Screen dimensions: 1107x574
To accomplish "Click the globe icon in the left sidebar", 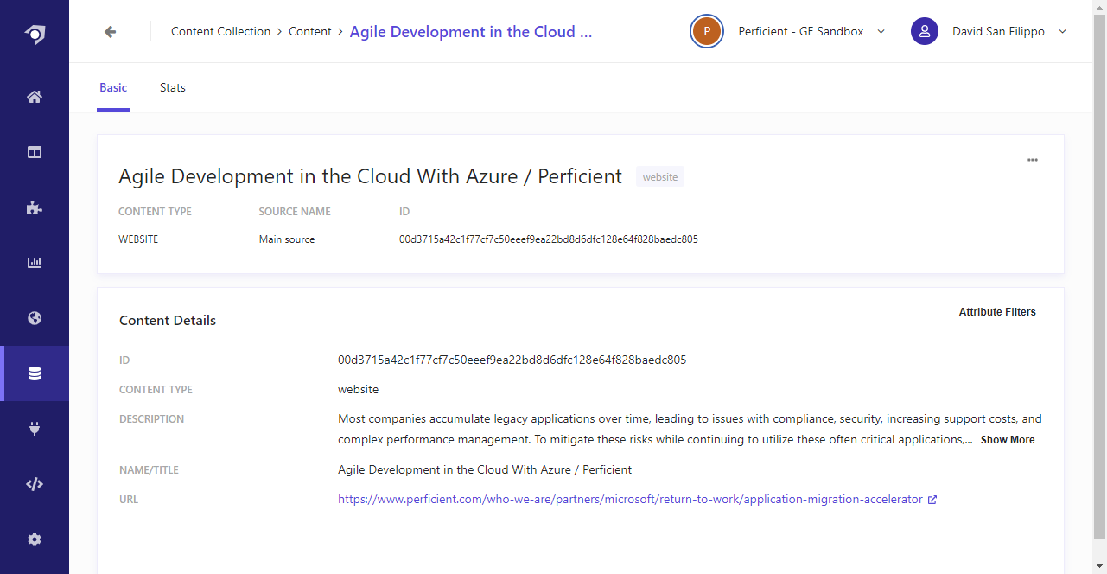I will tap(34, 318).
